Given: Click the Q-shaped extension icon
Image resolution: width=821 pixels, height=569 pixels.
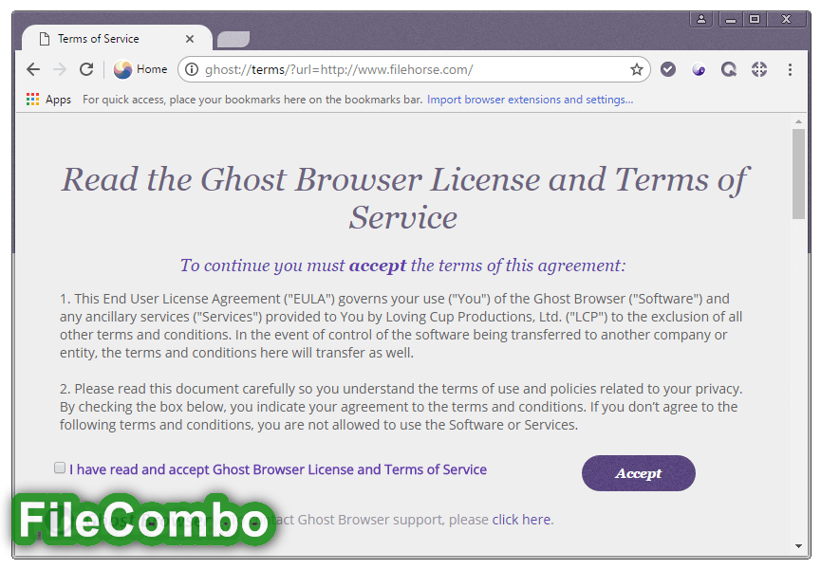Looking at the screenshot, I should (728, 69).
